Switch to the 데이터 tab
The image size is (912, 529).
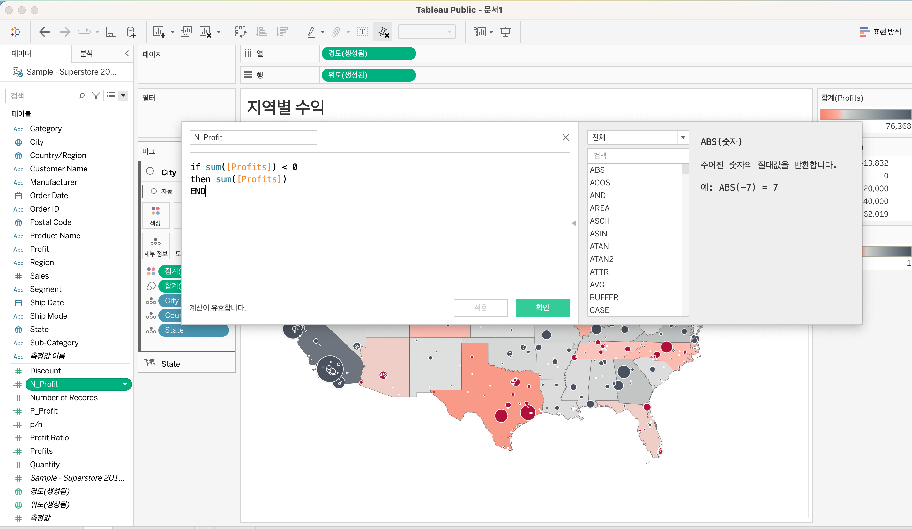click(x=21, y=54)
